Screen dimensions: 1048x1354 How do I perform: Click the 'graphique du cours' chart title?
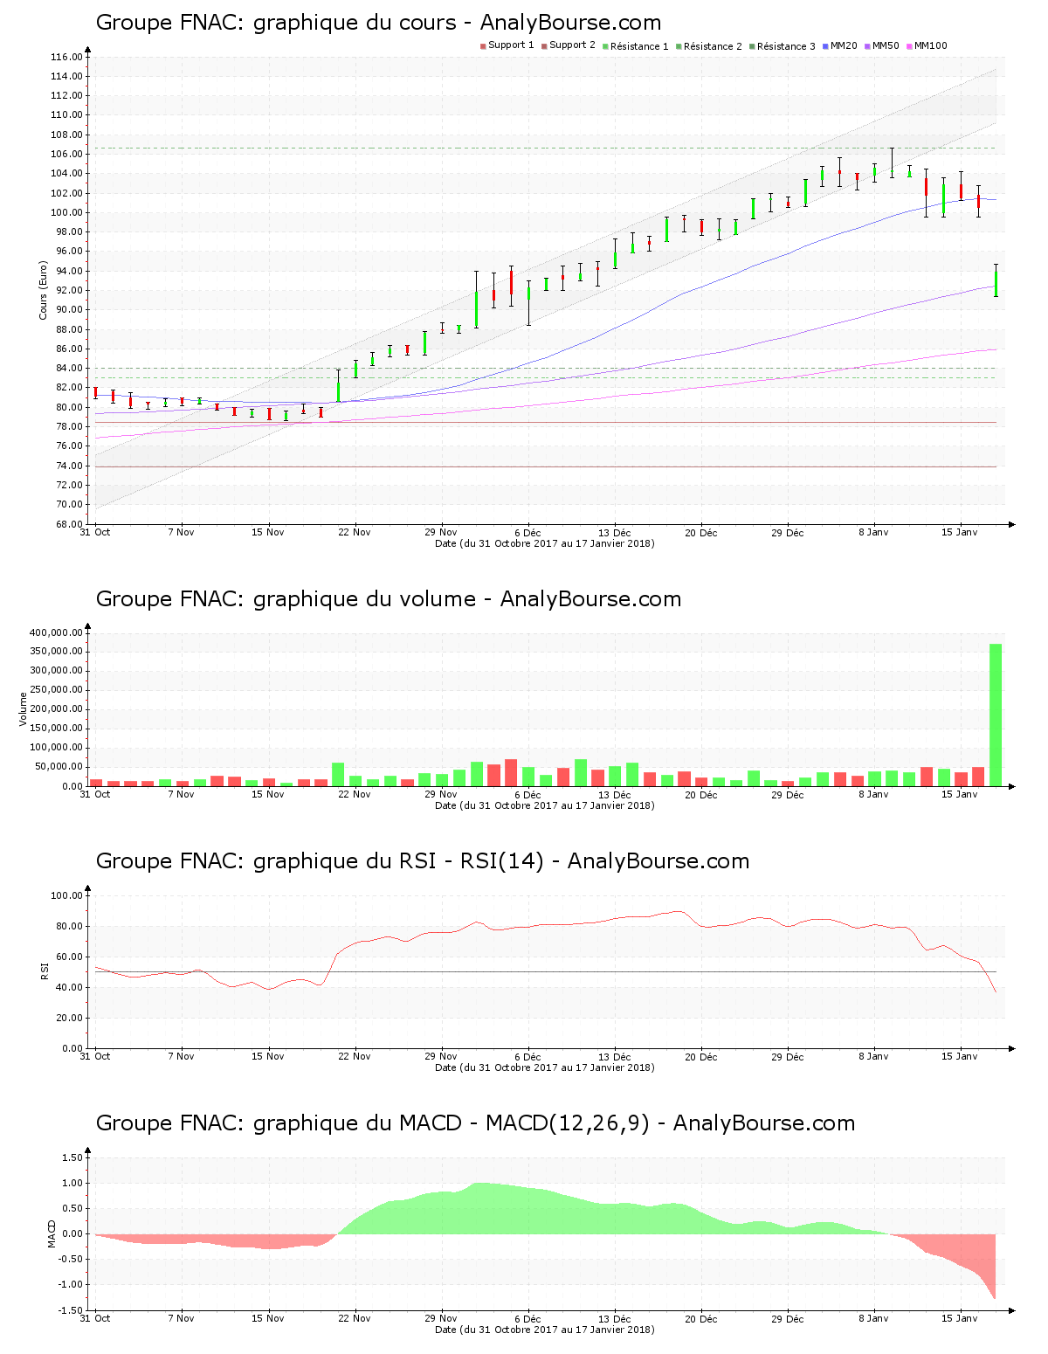[378, 23]
